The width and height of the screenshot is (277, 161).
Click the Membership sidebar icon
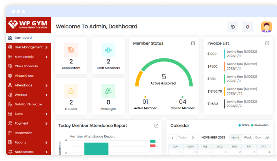pos(10,56)
